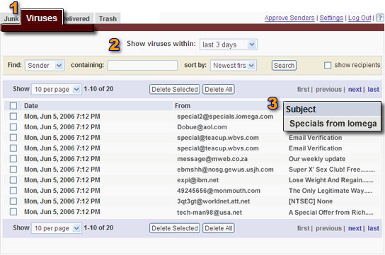Go to 'next' page in bottom pager

pyautogui.click(x=355, y=228)
